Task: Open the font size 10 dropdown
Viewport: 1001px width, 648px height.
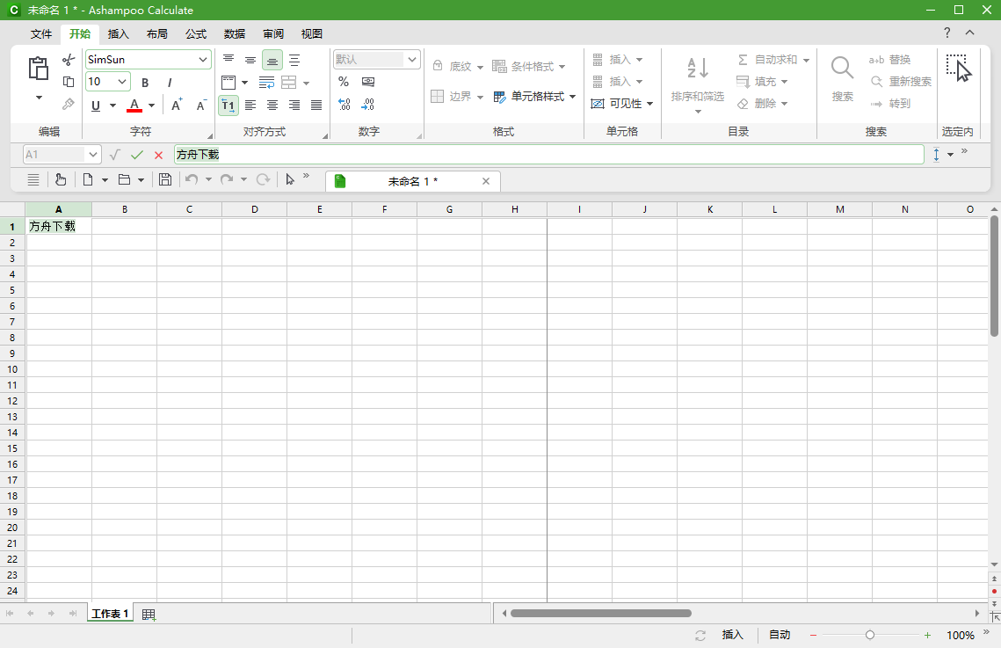Action: 121,82
